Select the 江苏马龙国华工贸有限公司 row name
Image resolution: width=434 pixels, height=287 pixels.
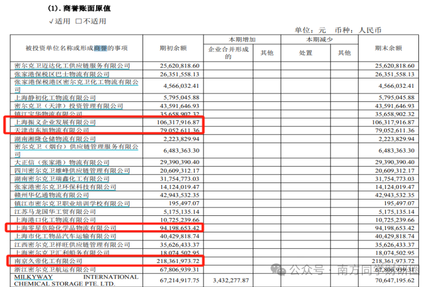[55, 212]
